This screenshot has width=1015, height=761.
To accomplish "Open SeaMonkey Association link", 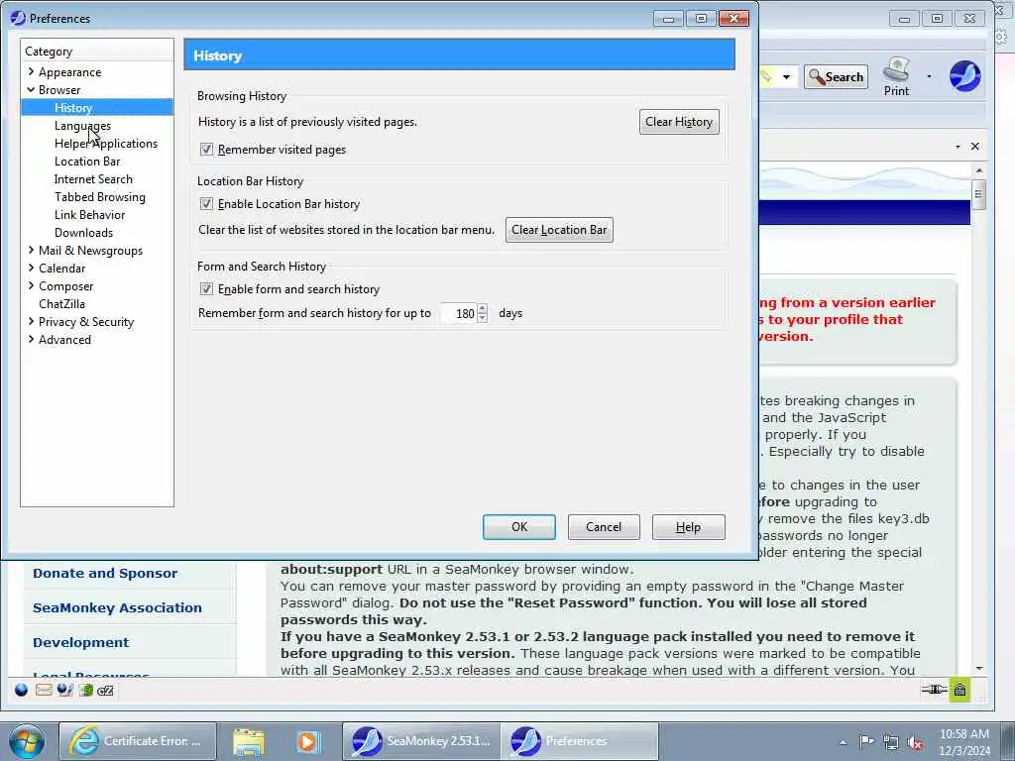I will pyautogui.click(x=117, y=607).
